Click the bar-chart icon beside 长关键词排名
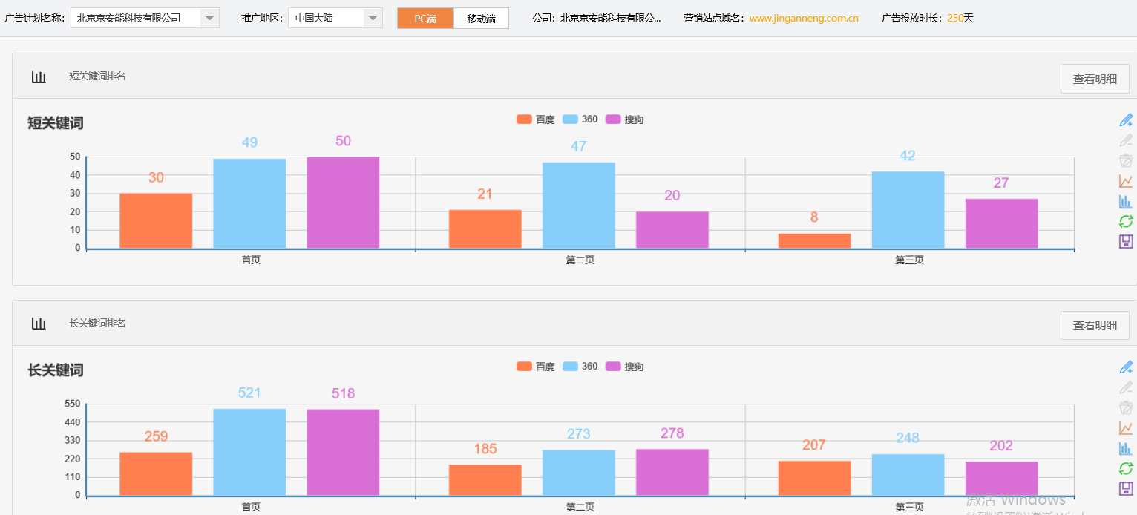 pyautogui.click(x=39, y=323)
